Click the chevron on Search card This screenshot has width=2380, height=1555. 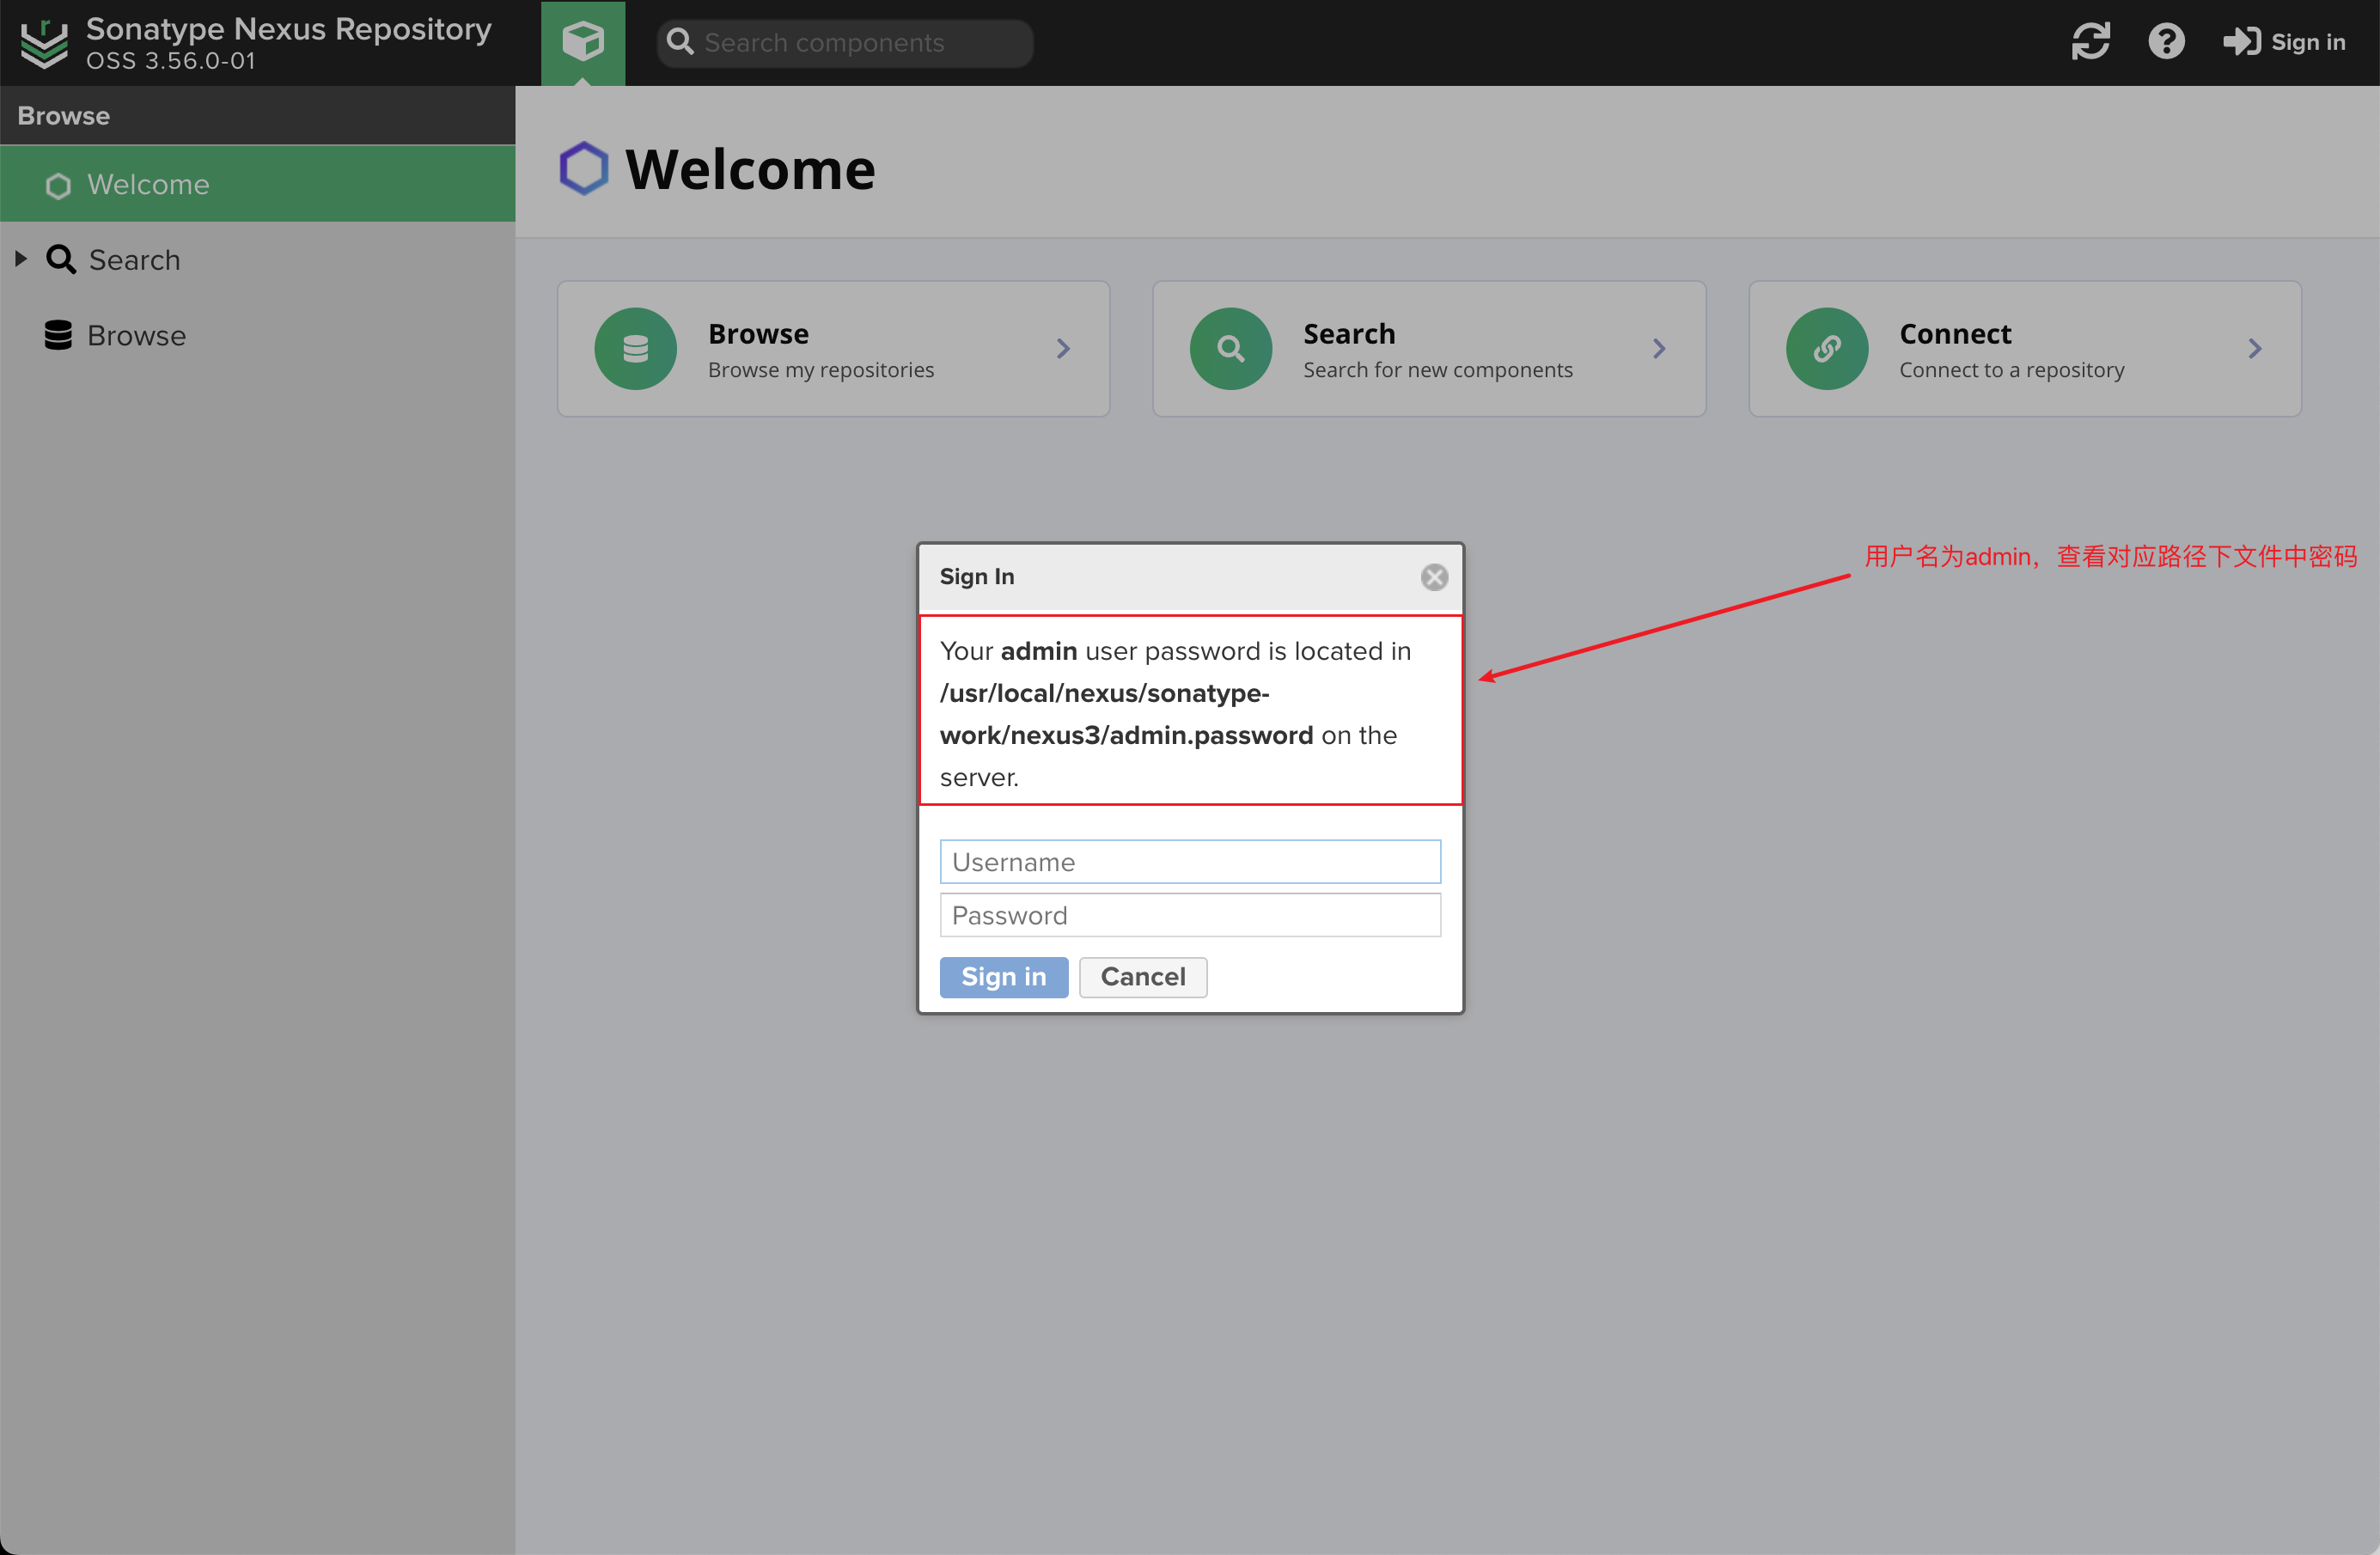[x=1659, y=349]
